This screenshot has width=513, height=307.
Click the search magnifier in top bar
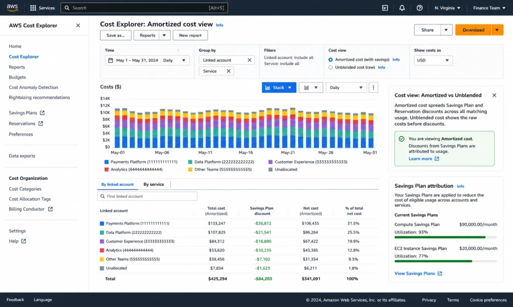pyautogui.click(x=67, y=8)
